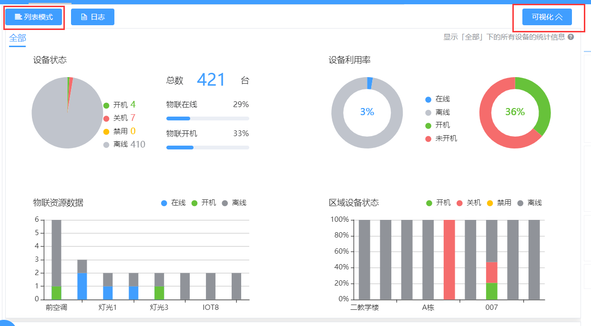Toggle 禁用 legend in 区域设备状态 chart

[499, 203]
